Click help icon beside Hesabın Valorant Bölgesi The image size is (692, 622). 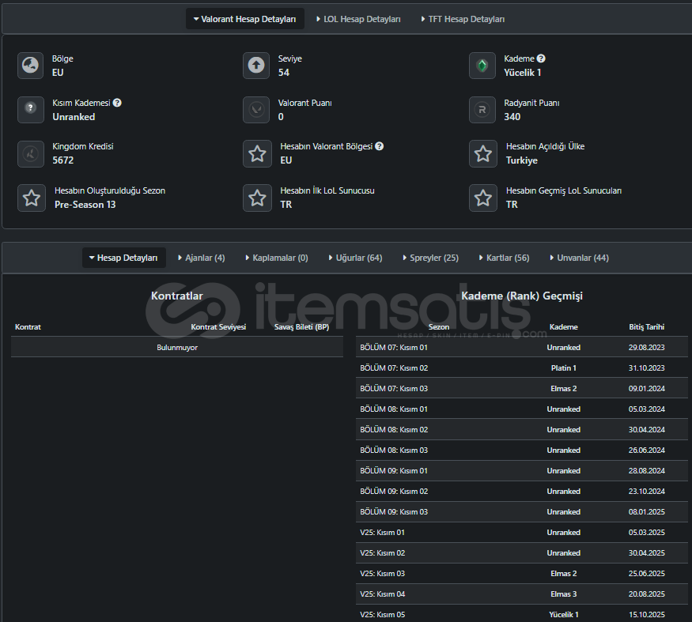pos(380,146)
